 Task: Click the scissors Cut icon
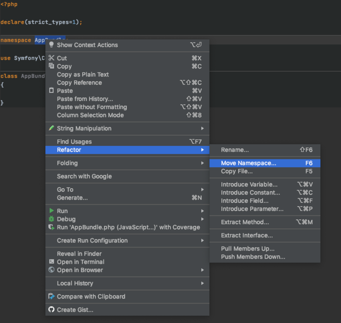[x=51, y=58]
